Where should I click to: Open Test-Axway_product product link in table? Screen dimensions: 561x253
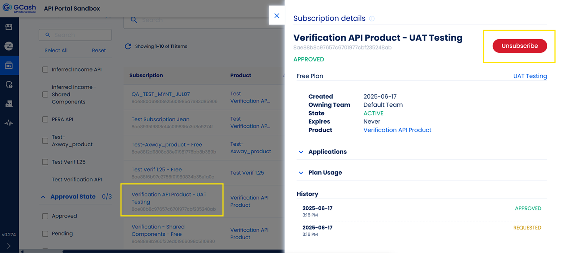[250, 147]
